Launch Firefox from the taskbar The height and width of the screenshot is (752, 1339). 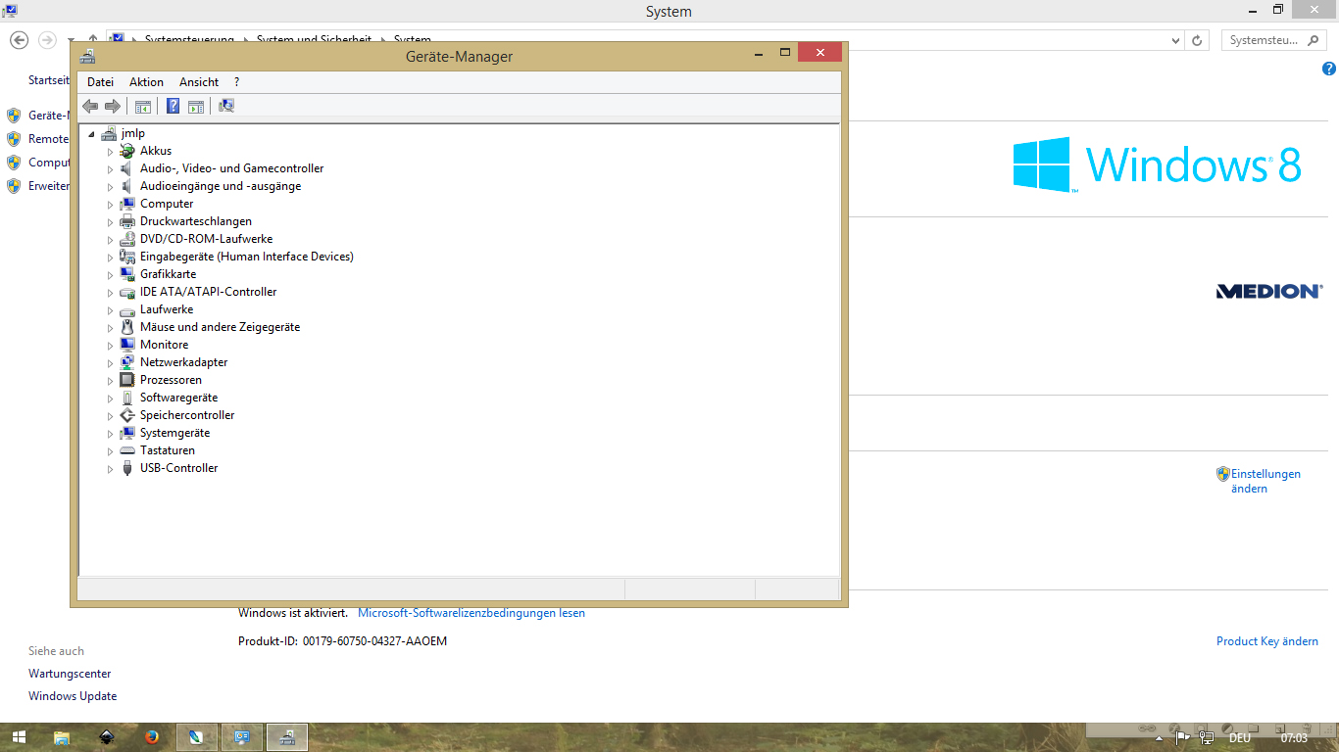152,737
